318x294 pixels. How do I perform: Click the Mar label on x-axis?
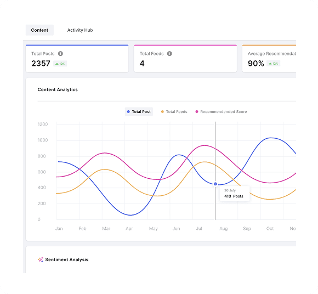coord(106,229)
